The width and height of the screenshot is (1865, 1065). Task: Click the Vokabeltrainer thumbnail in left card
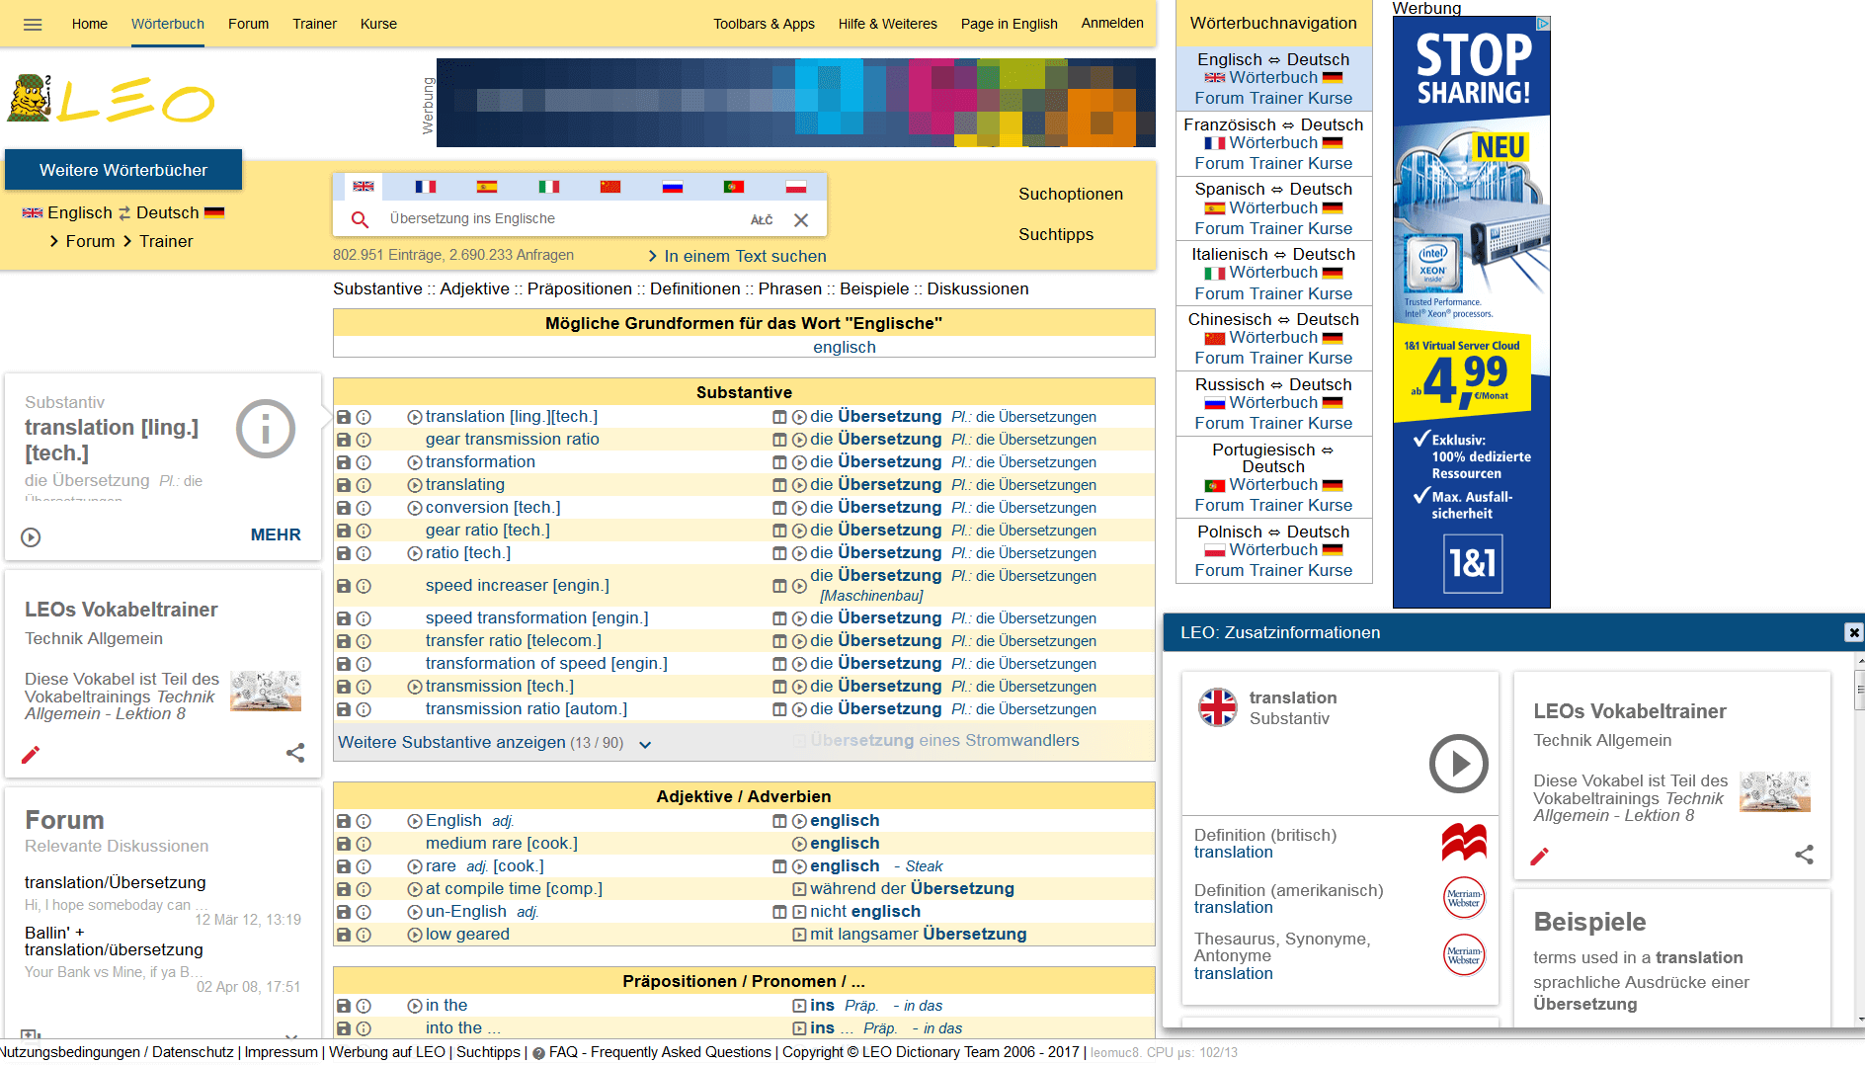(266, 691)
